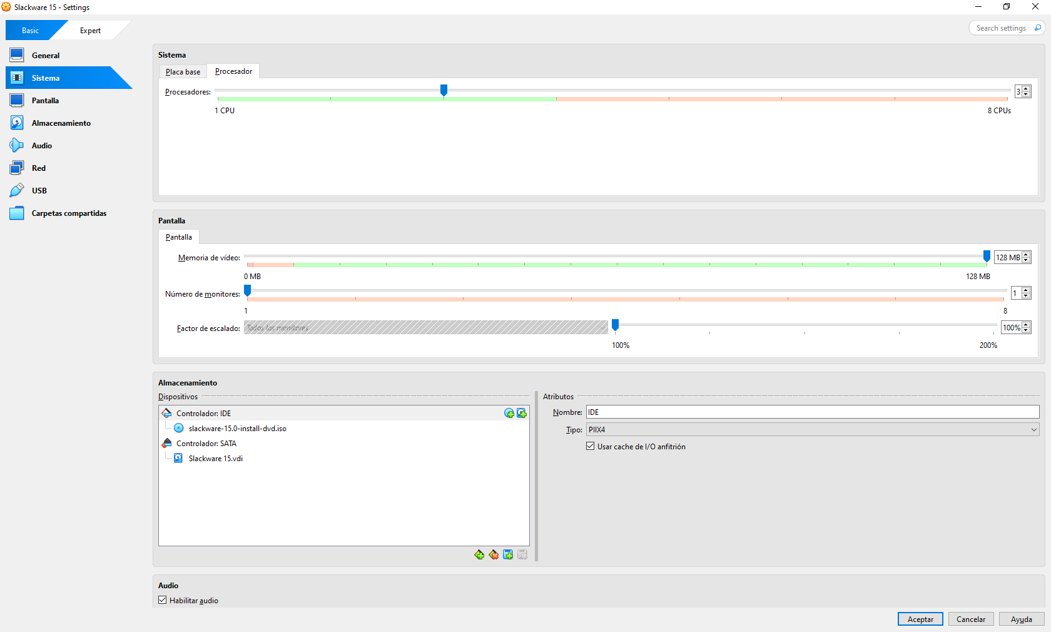Viewport: 1051px width, 632px height.
Task: Select slackware-15.0-install-dvd.iso in device tree
Action: click(x=344, y=428)
